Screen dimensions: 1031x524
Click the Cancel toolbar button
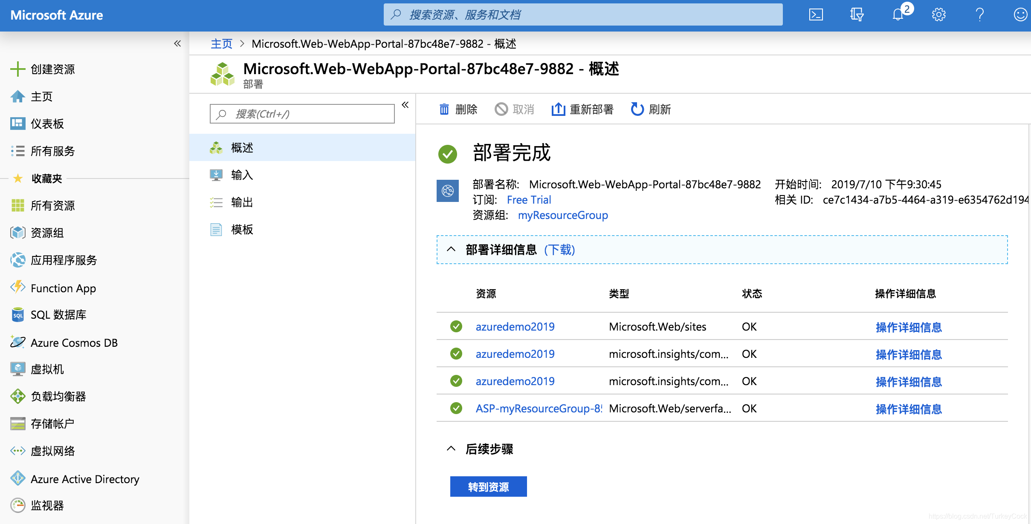point(514,109)
